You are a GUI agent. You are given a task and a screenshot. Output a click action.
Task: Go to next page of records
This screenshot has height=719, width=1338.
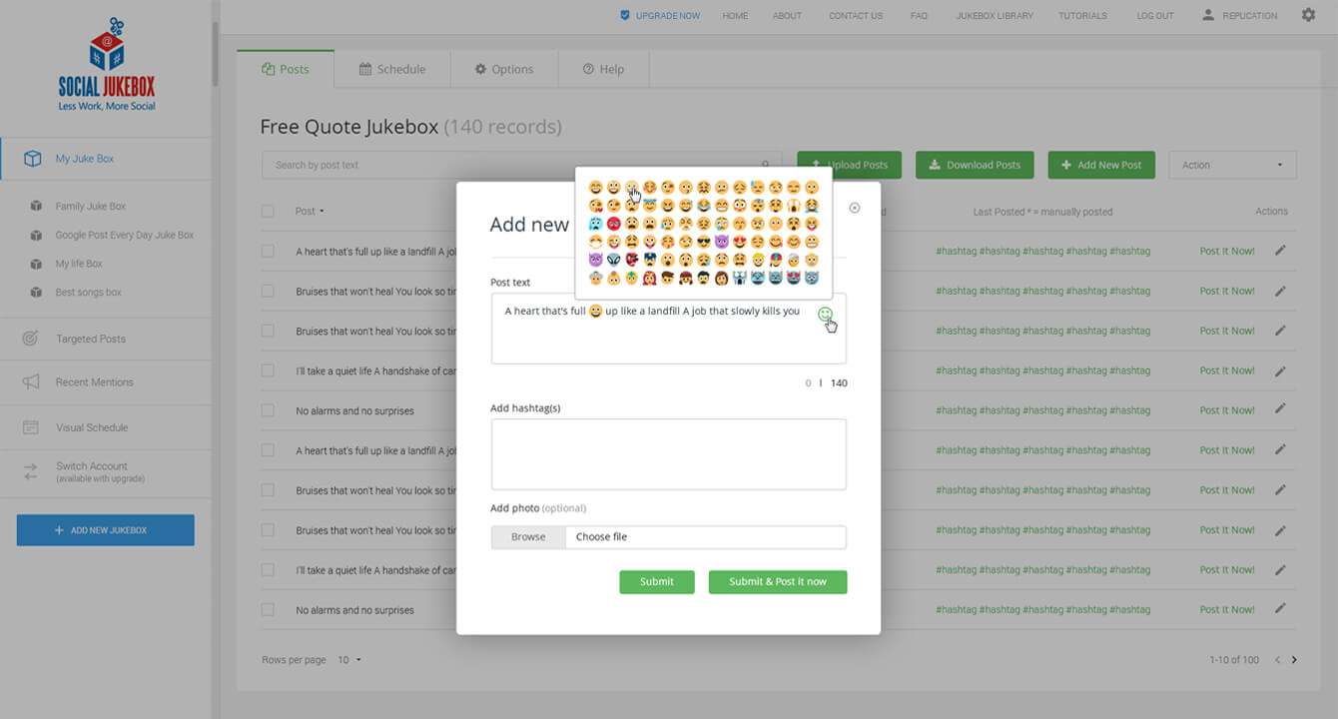coord(1295,660)
